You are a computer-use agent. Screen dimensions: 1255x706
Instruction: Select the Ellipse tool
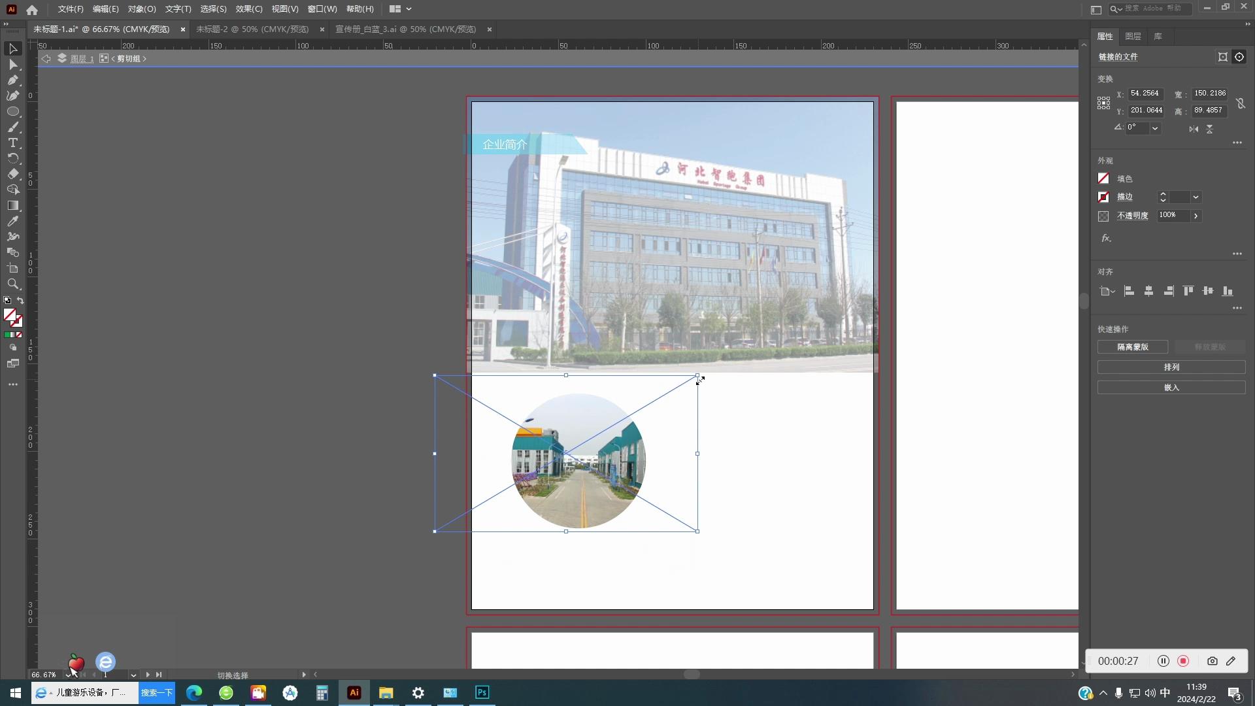click(12, 112)
